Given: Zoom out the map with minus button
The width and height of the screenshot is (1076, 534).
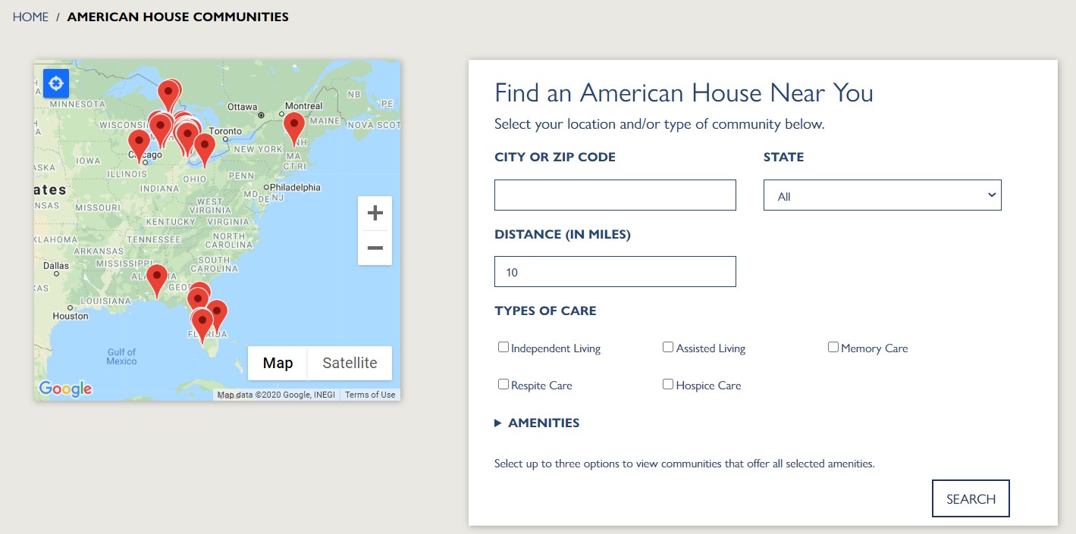Looking at the screenshot, I should (x=375, y=248).
